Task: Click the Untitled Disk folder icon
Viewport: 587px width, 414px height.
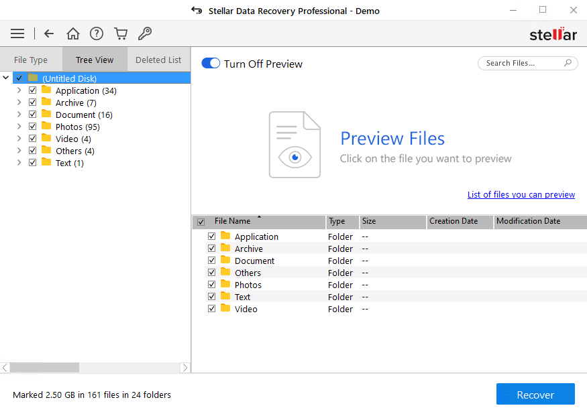Action: pos(33,78)
